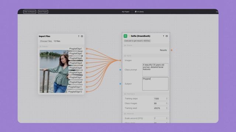236x132 pixels.
Task: Select the PhygitalOlga3 output label
Action: click(76, 58)
